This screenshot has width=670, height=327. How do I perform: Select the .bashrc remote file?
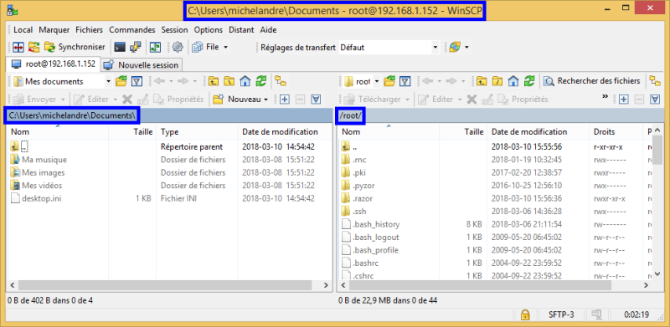pyautogui.click(x=360, y=263)
